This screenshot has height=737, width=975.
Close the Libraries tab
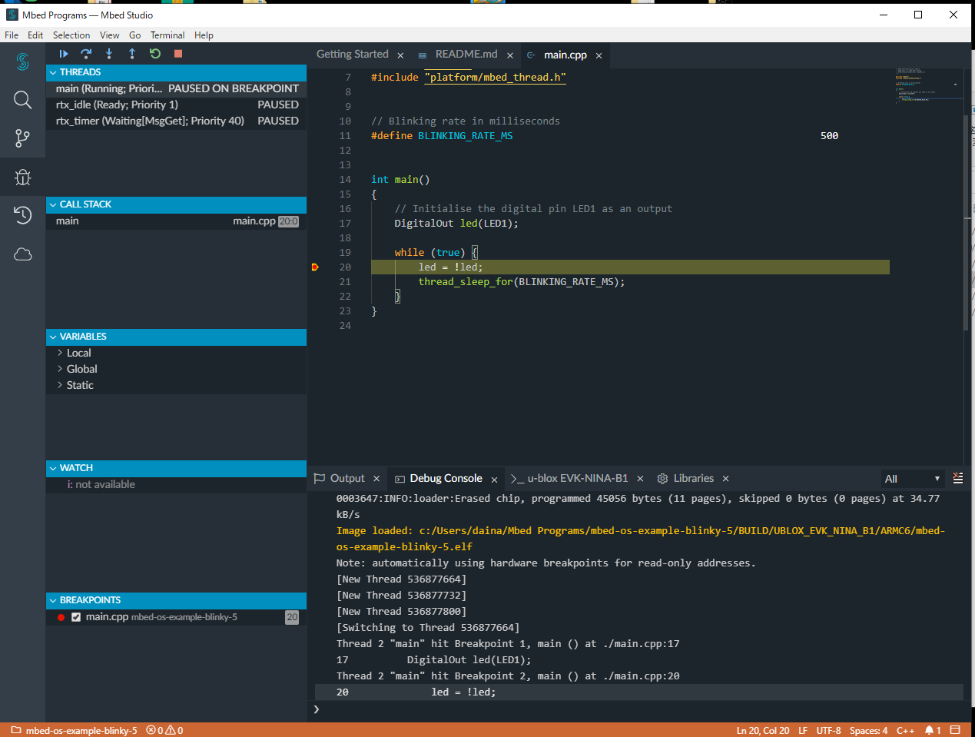725,479
